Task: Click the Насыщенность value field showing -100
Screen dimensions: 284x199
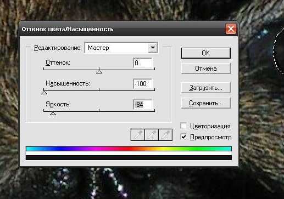Action: 143,84
